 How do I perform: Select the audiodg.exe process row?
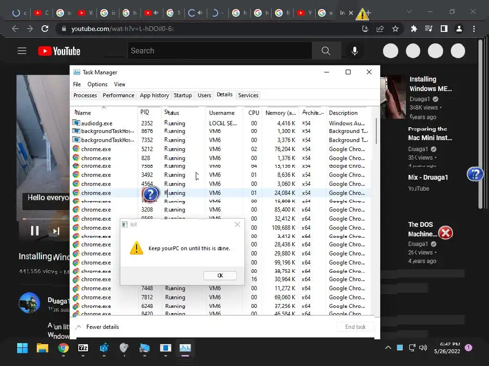point(222,123)
